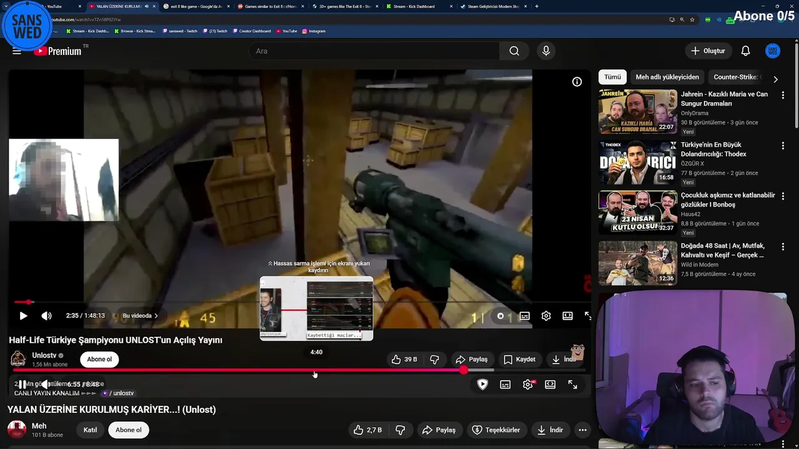
Task: Open settings gear in the embedded Unlostv player
Action: tap(546, 316)
